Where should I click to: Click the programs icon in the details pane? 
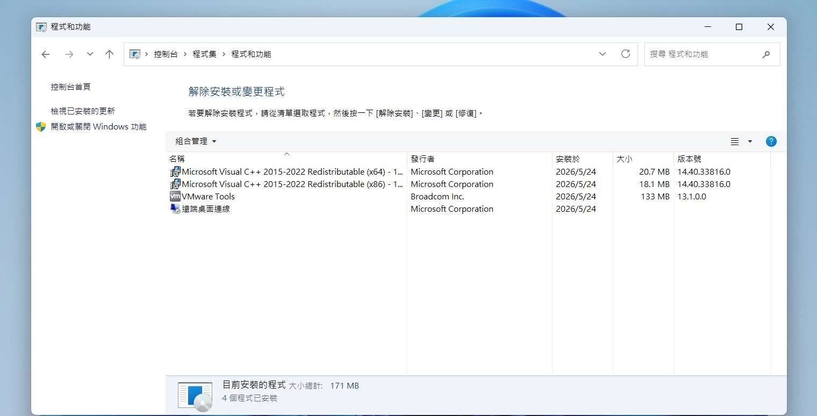coord(195,397)
